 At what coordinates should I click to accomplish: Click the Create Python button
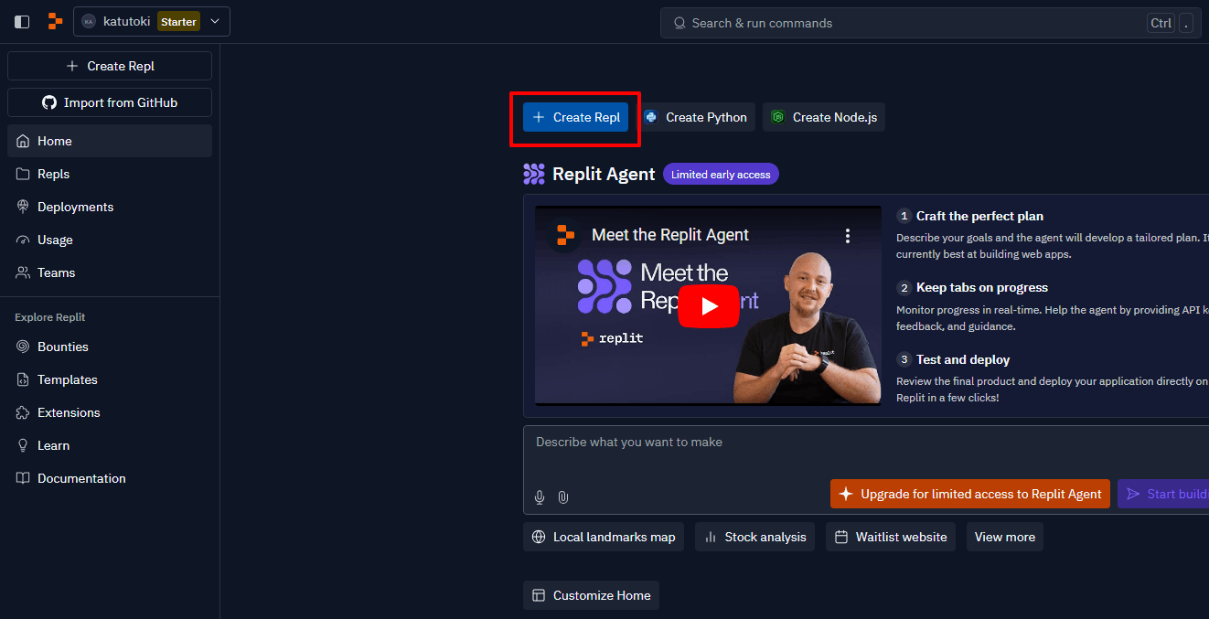tap(695, 117)
